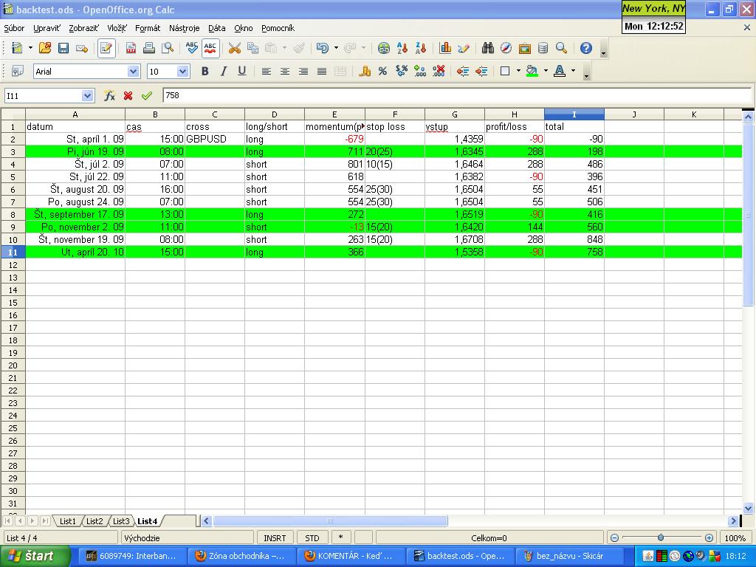Export directly as PDF icon
Viewport: 756px width, 567px height.
point(131,48)
